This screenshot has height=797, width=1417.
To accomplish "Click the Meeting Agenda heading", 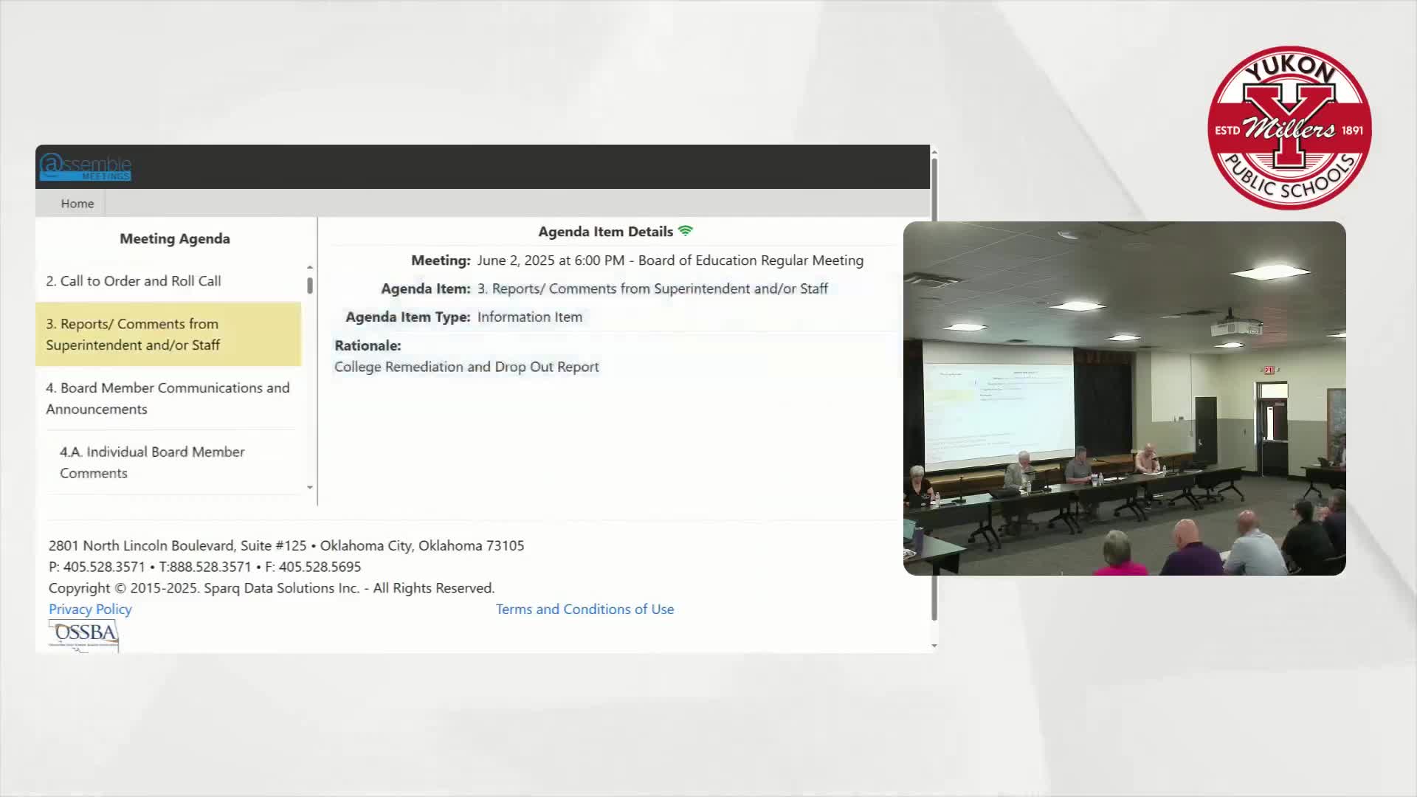I will tap(175, 239).
